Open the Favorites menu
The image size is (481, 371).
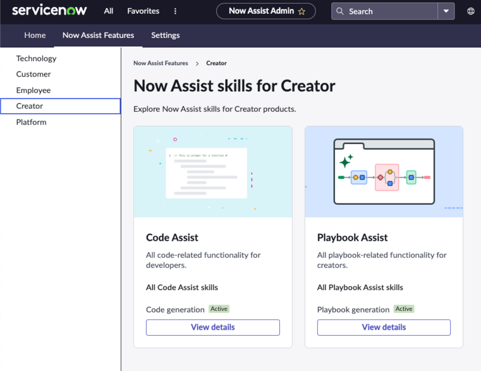point(143,11)
